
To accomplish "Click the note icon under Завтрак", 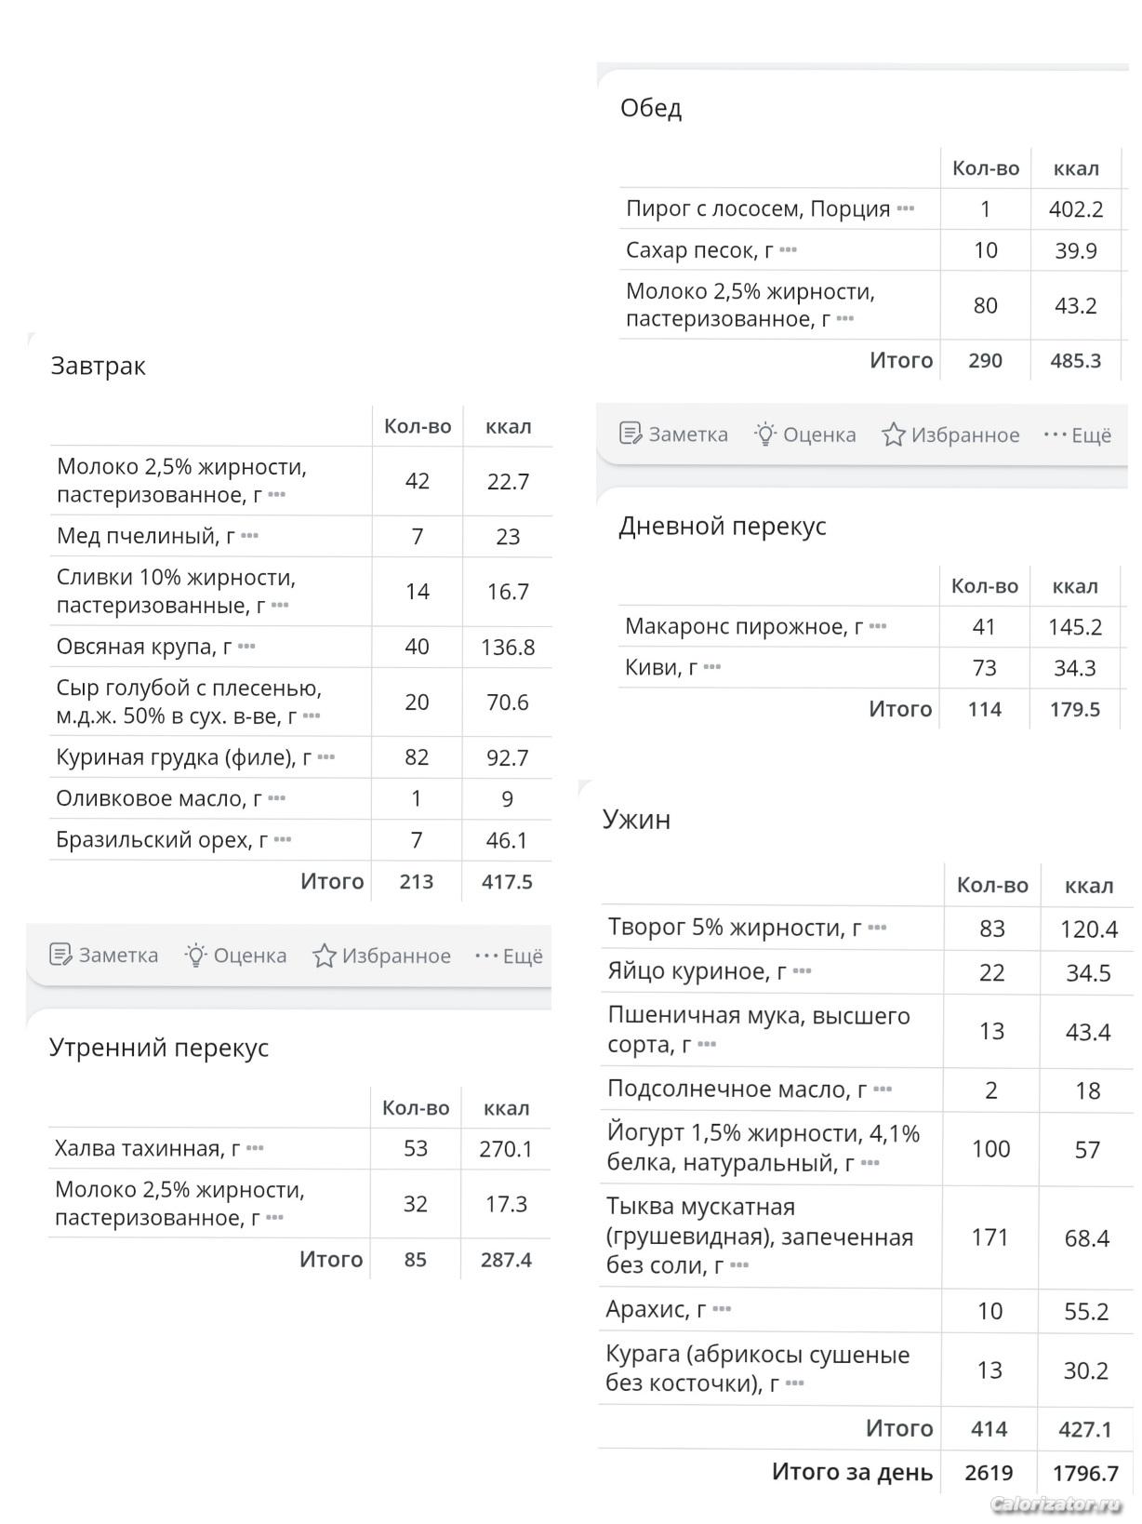I will [60, 955].
